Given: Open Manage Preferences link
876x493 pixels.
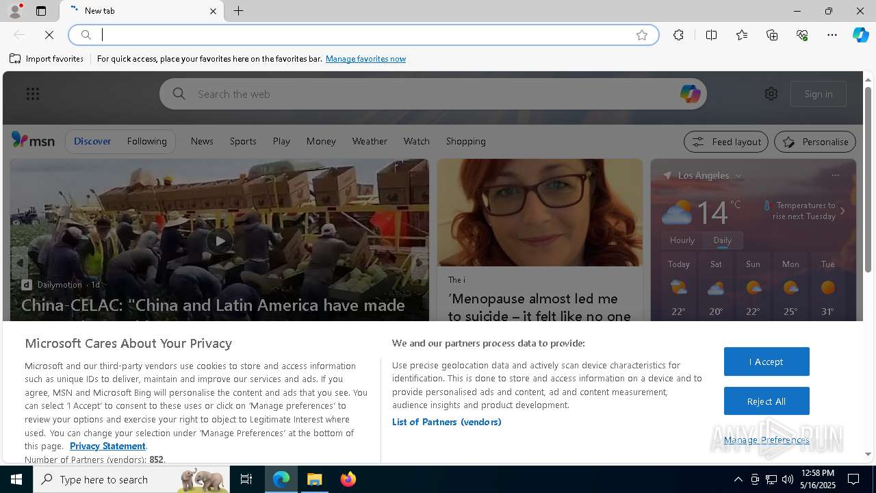Looking at the screenshot, I should (x=766, y=440).
